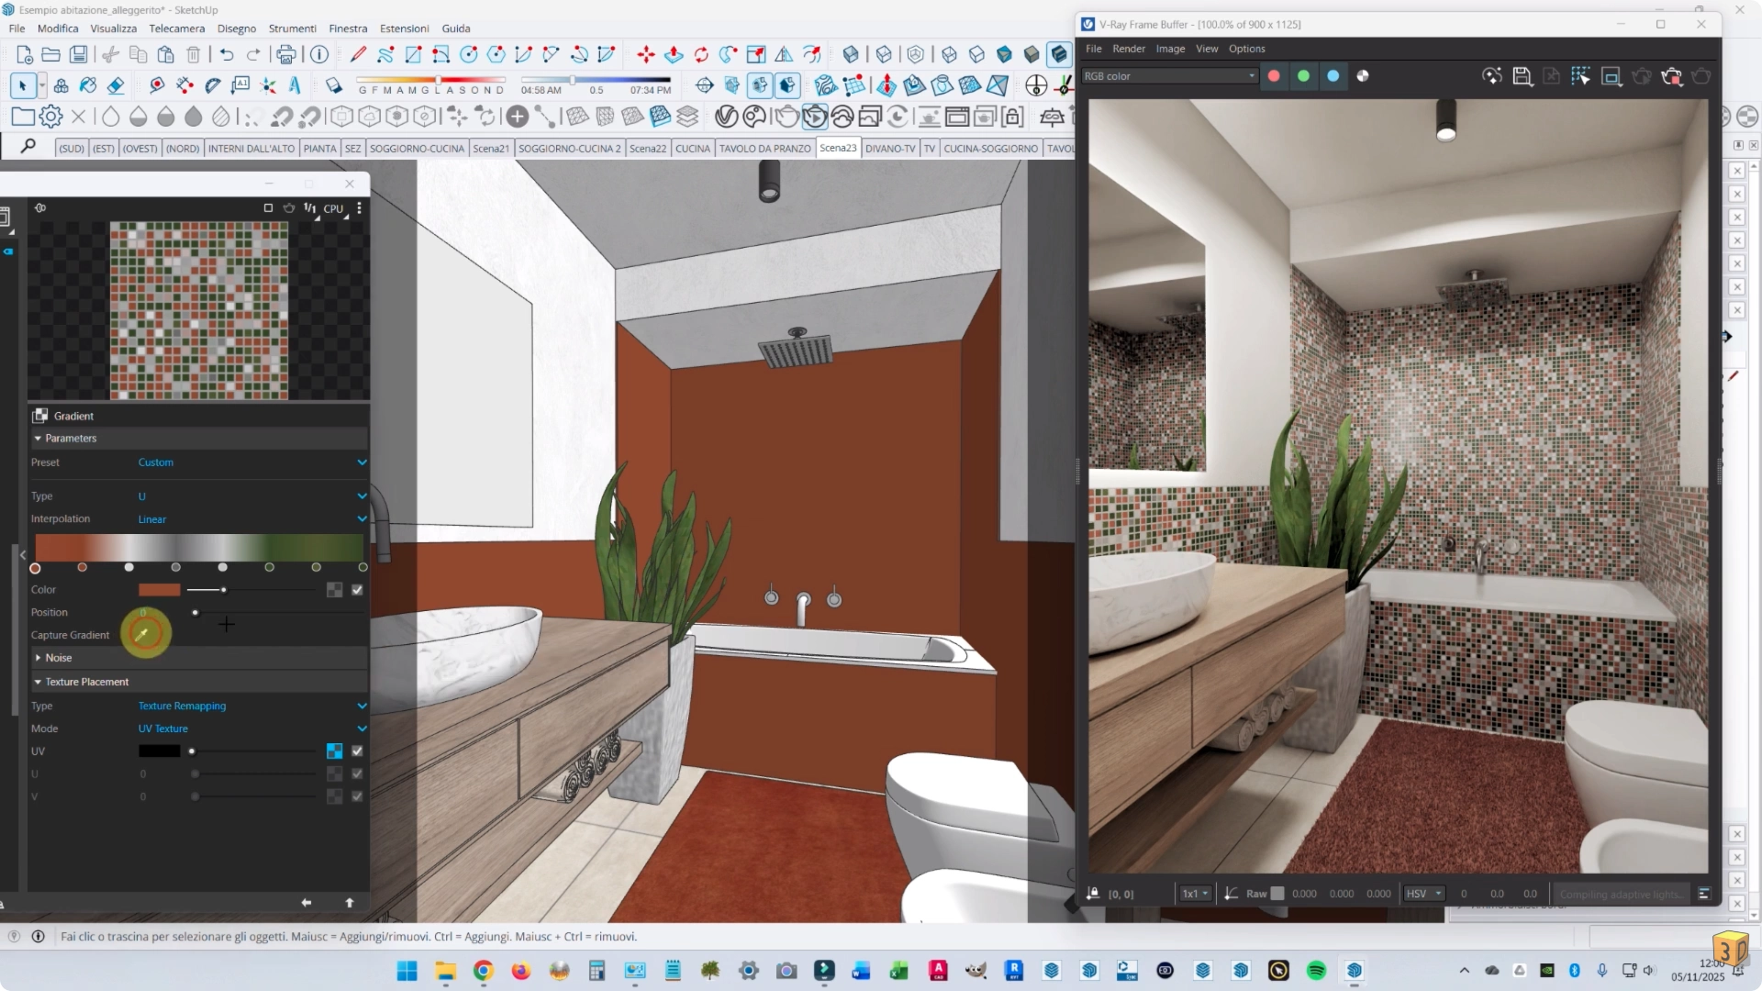Click the Capture Gradient eyedropper
The height and width of the screenshot is (991, 1762).
coord(142,634)
